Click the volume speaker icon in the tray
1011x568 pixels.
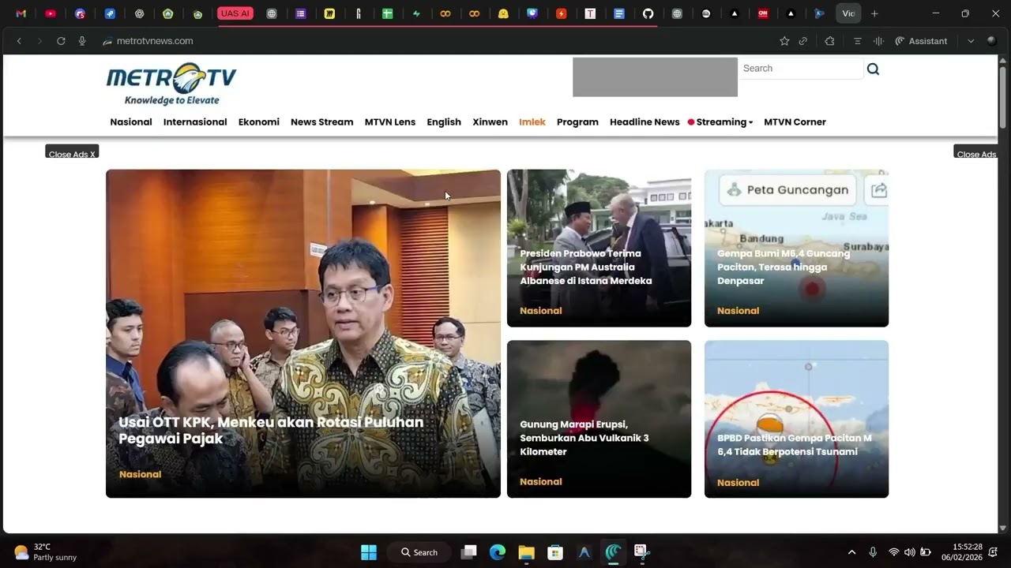[910, 552]
